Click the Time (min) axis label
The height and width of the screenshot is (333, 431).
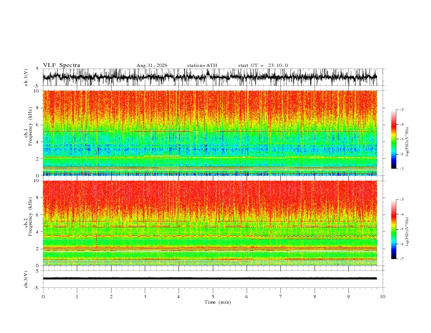[218, 302]
